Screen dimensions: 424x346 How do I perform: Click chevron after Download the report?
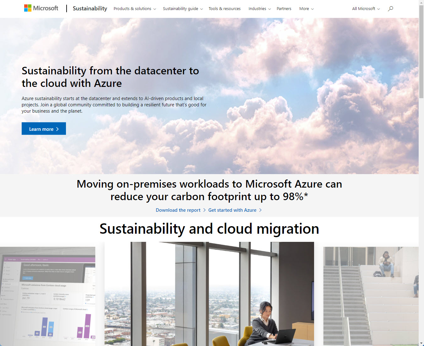click(204, 210)
